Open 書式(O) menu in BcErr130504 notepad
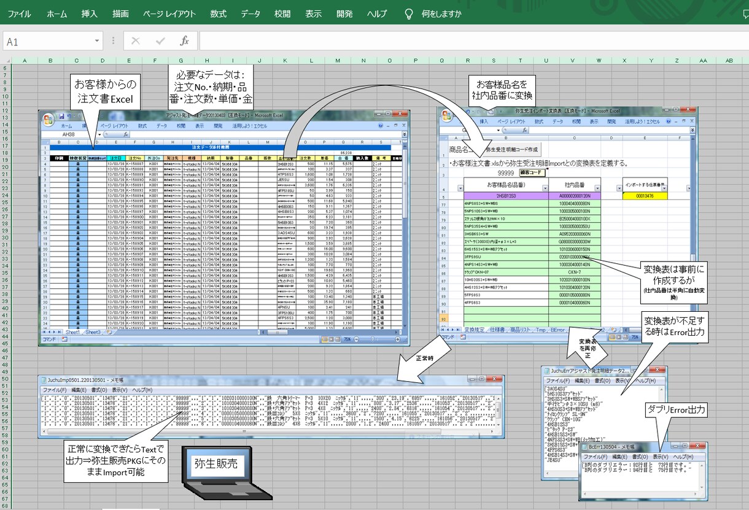The image size is (749, 510). [x=640, y=457]
